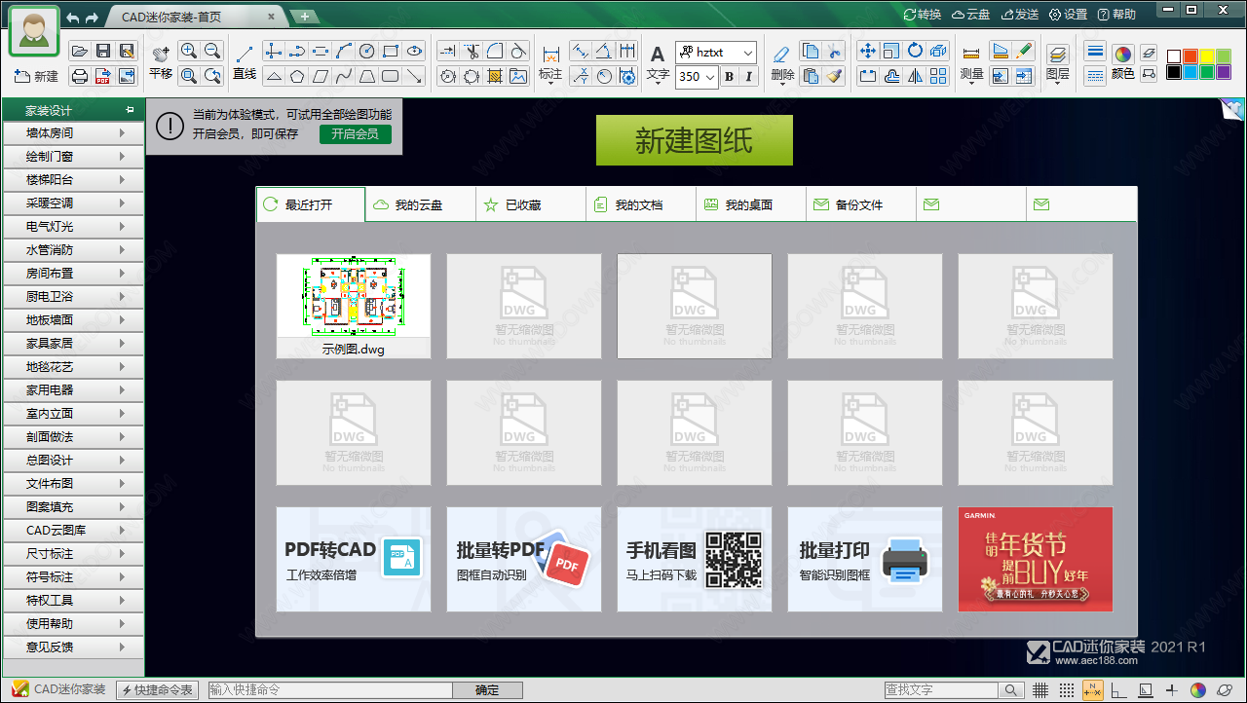
Task: Pick the yellow color swatch
Action: click(1206, 55)
